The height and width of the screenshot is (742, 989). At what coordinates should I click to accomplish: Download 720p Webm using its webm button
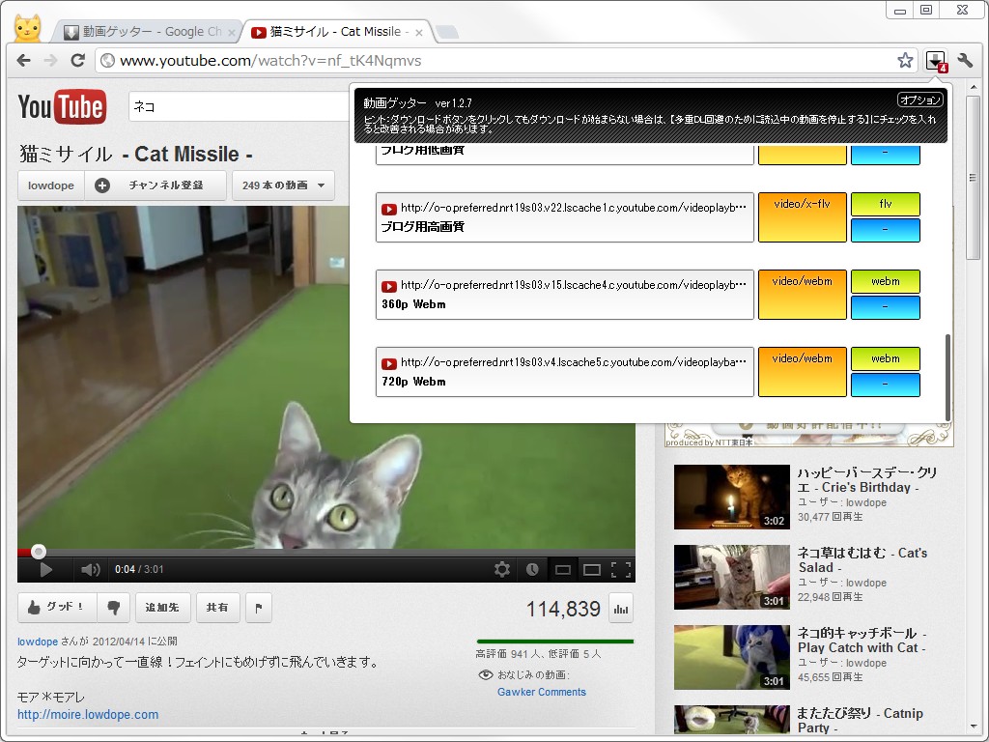pyautogui.click(x=885, y=358)
